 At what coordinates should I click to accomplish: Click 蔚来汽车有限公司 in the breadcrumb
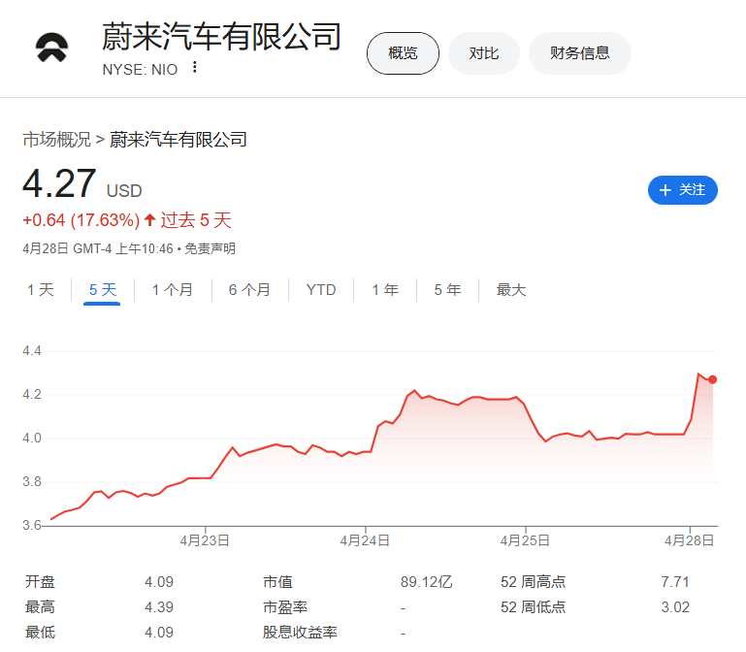tap(178, 140)
